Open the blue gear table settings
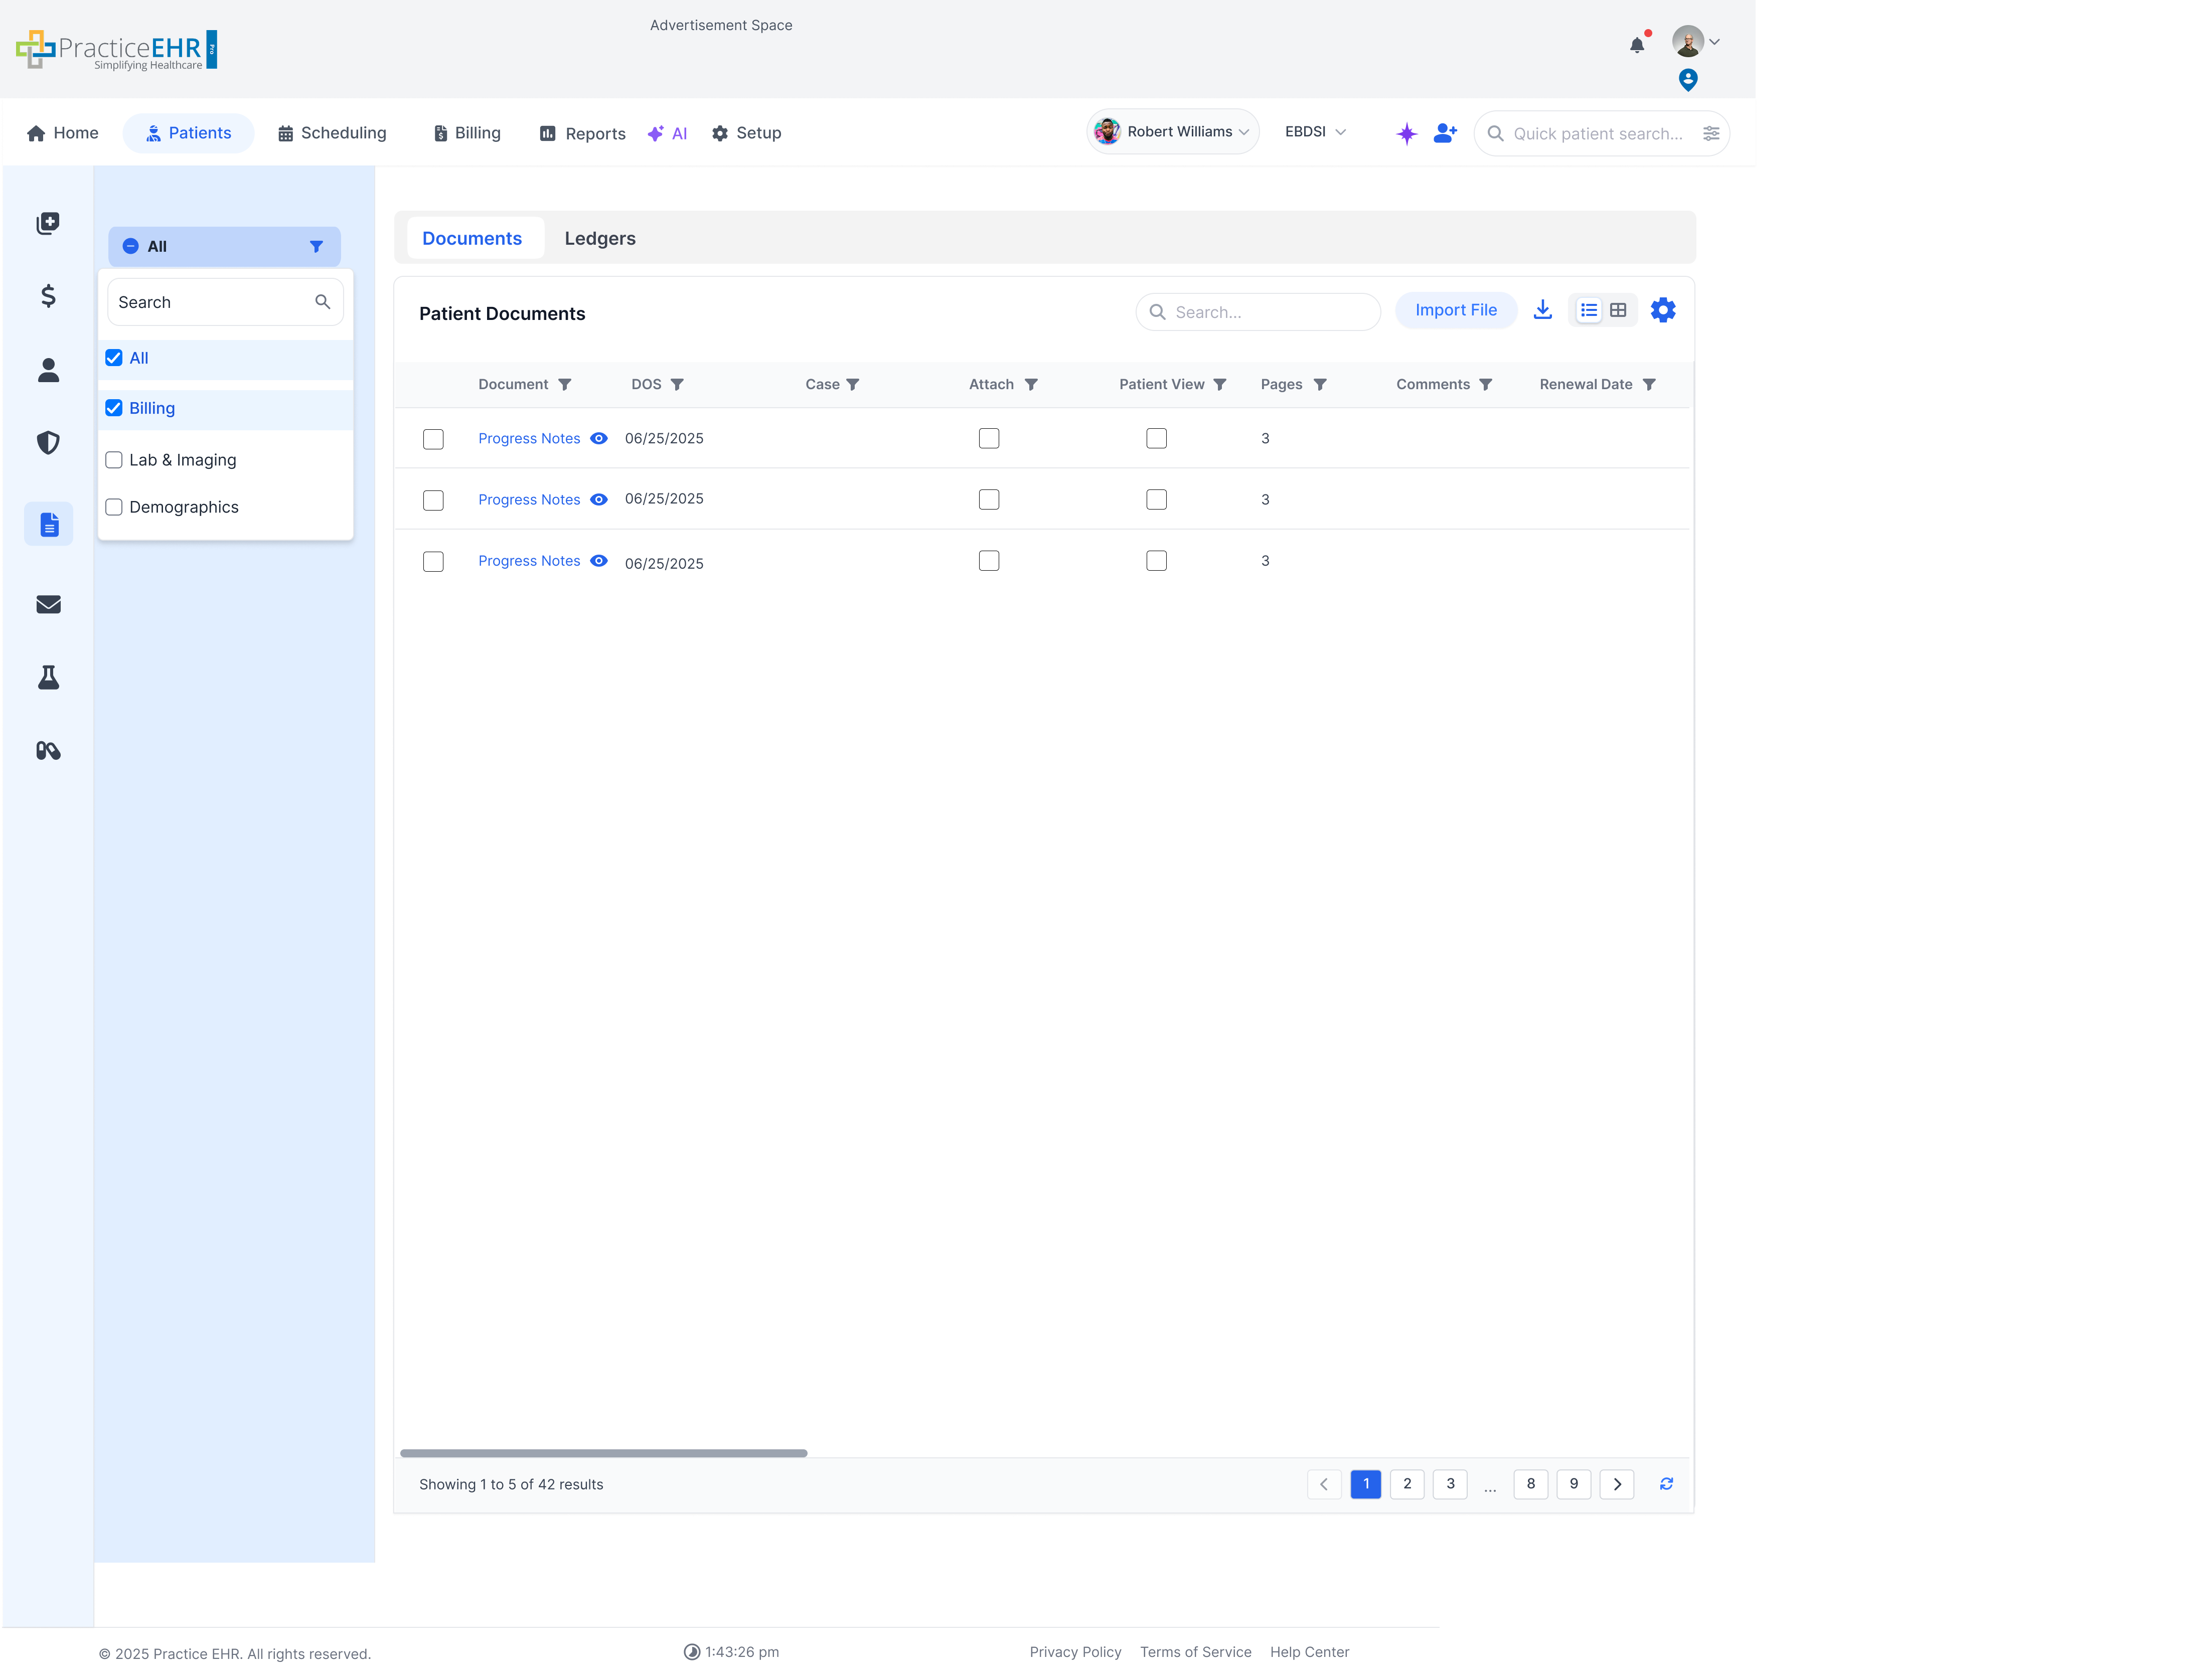2191x1680 pixels. (x=1662, y=310)
